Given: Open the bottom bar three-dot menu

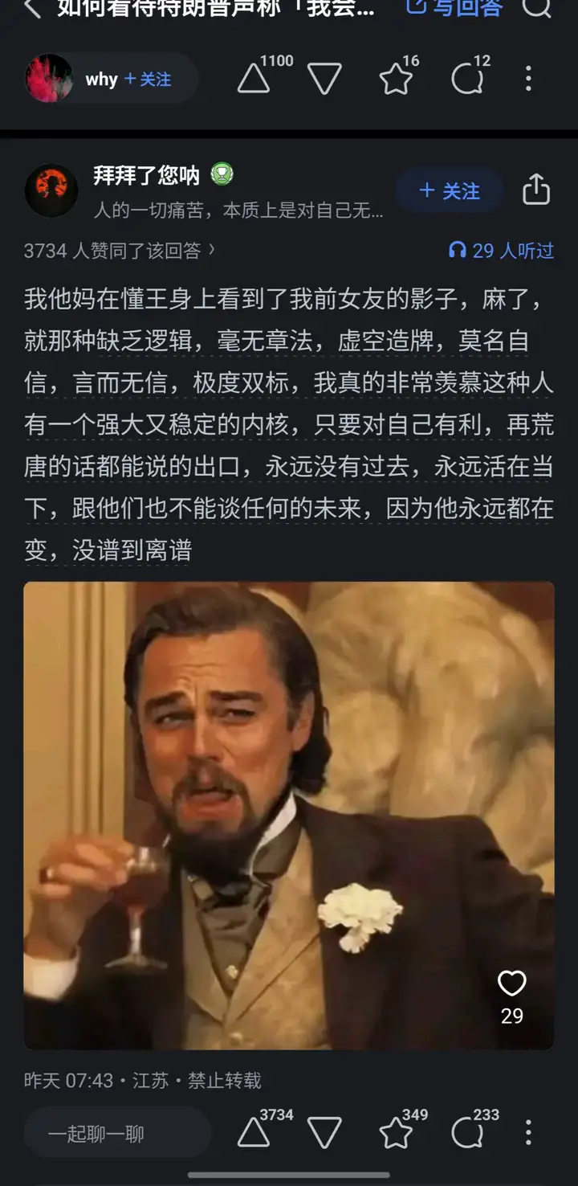Looking at the screenshot, I should 528,1133.
